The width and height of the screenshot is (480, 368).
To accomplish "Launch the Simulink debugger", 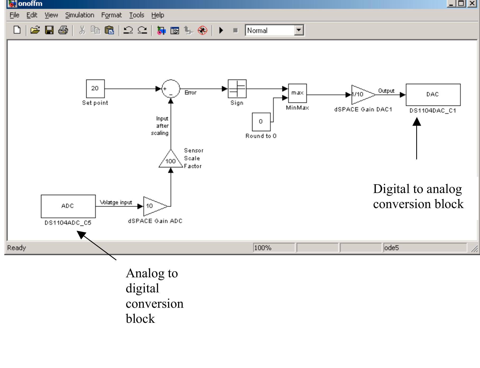I will pyautogui.click(x=202, y=30).
